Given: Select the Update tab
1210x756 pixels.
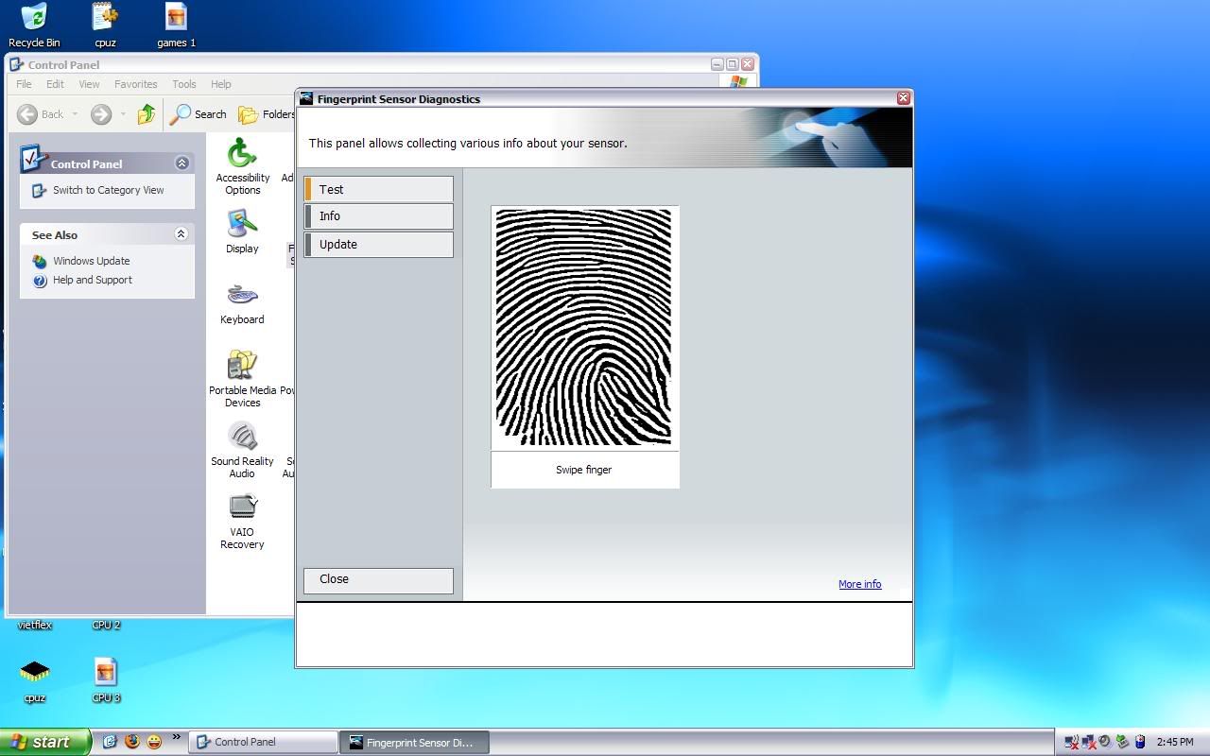Looking at the screenshot, I should tap(378, 245).
